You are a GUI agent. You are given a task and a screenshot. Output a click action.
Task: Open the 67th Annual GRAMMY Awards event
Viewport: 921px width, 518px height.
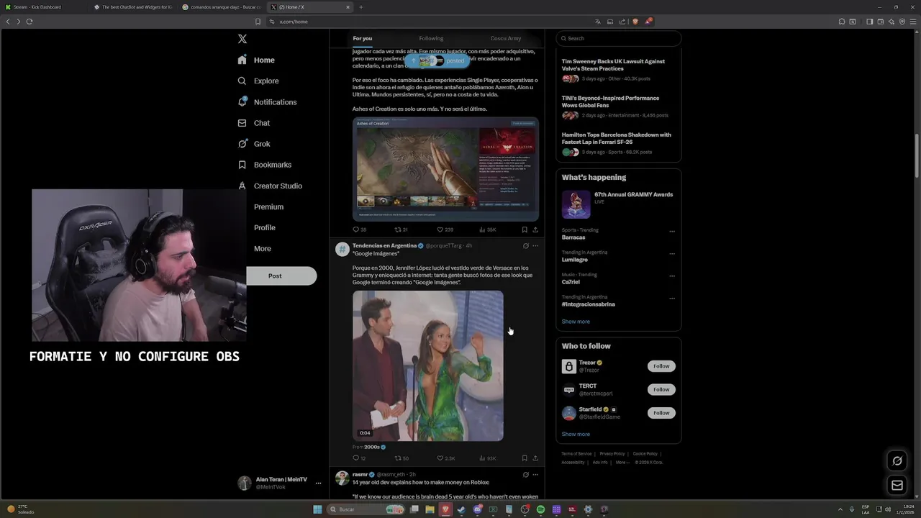pyautogui.click(x=618, y=204)
